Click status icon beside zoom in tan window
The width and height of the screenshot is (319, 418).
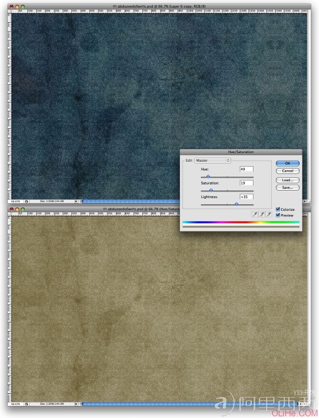(x=26, y=404)
